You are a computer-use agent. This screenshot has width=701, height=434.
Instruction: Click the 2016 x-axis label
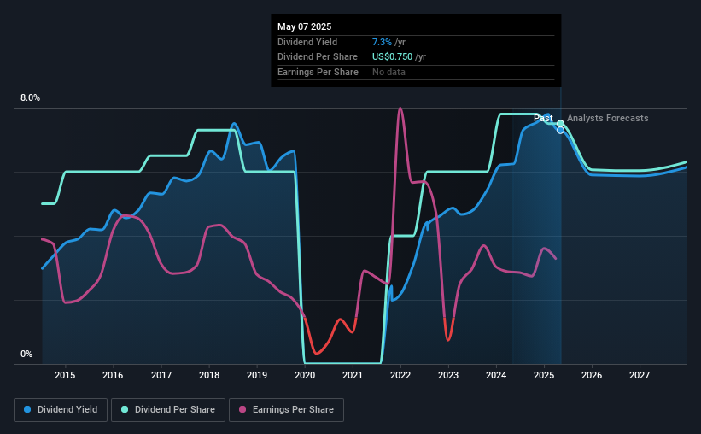(x=113, y=375)
